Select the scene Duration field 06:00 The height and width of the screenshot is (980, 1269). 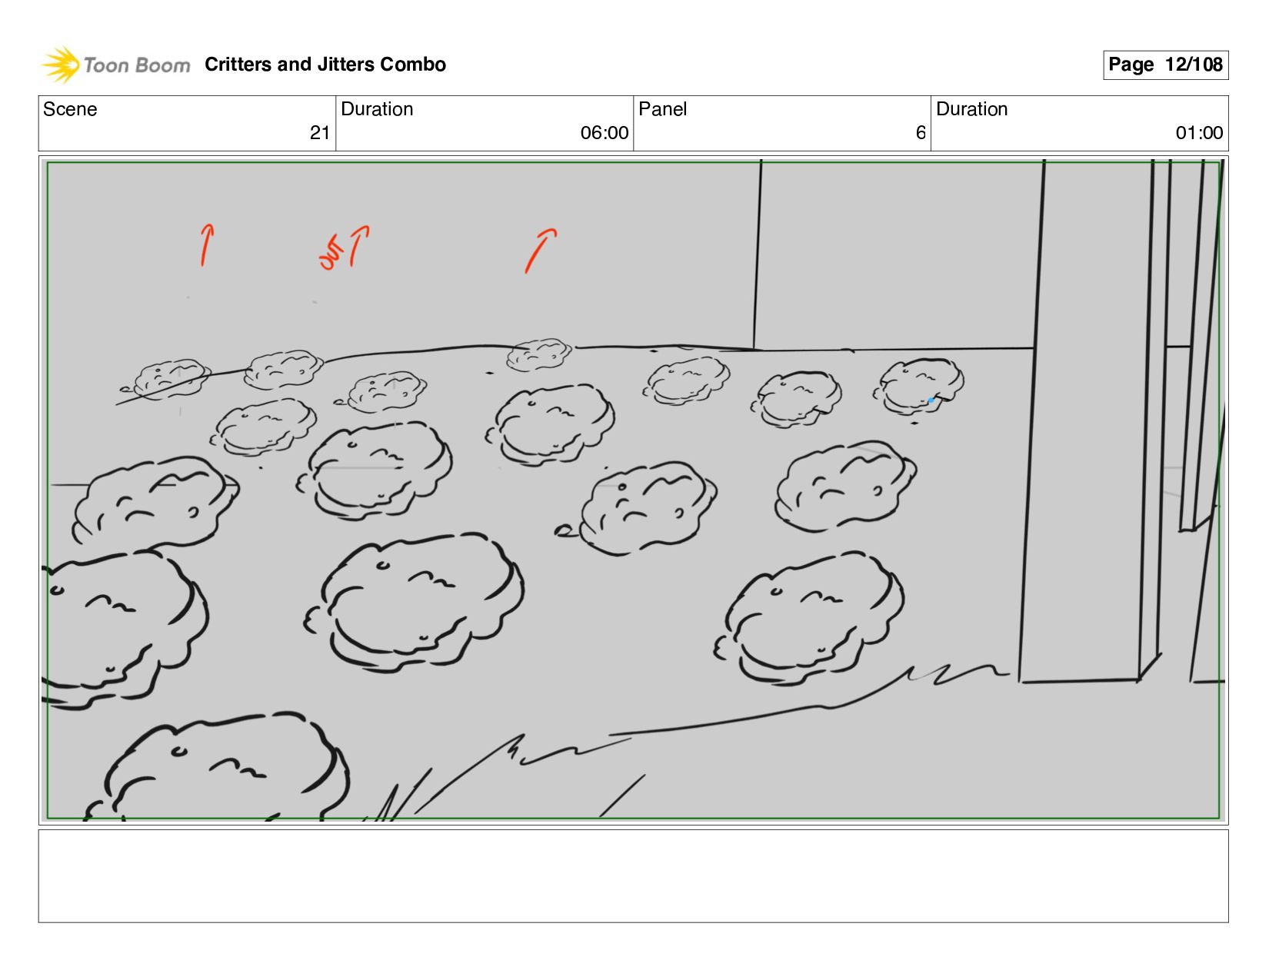click(485, 123)
